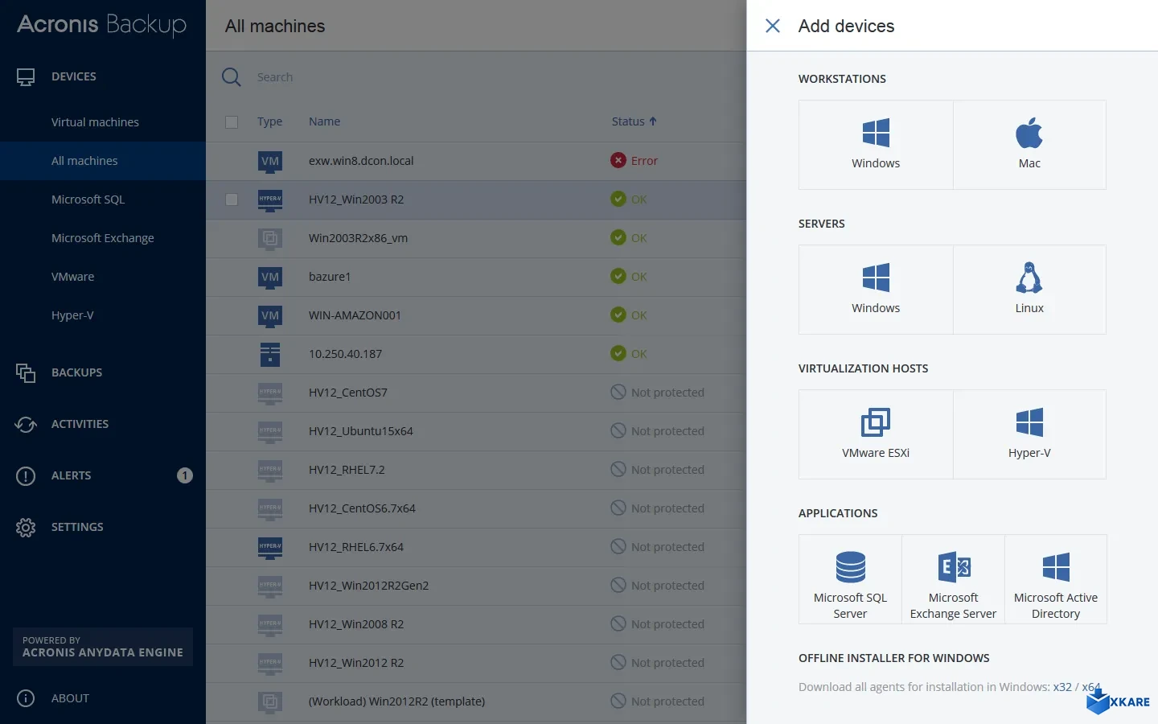Add Microsoft Exchange Server application
Image resolution: width=1158 pixels, height=724 pixels.
click(x=953, y=579)
